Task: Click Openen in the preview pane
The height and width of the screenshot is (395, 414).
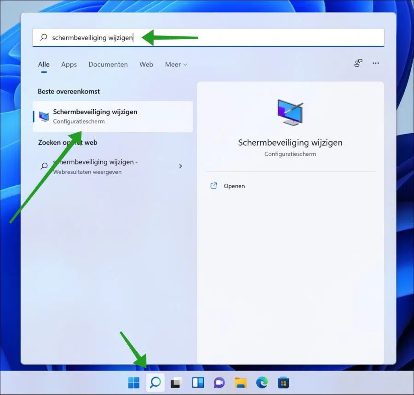Action: (x=234, y=186)
